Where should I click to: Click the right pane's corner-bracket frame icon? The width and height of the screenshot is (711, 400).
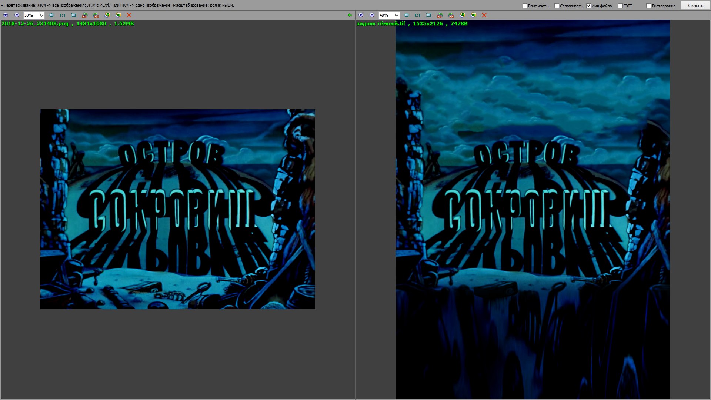(x=429, y=15)
